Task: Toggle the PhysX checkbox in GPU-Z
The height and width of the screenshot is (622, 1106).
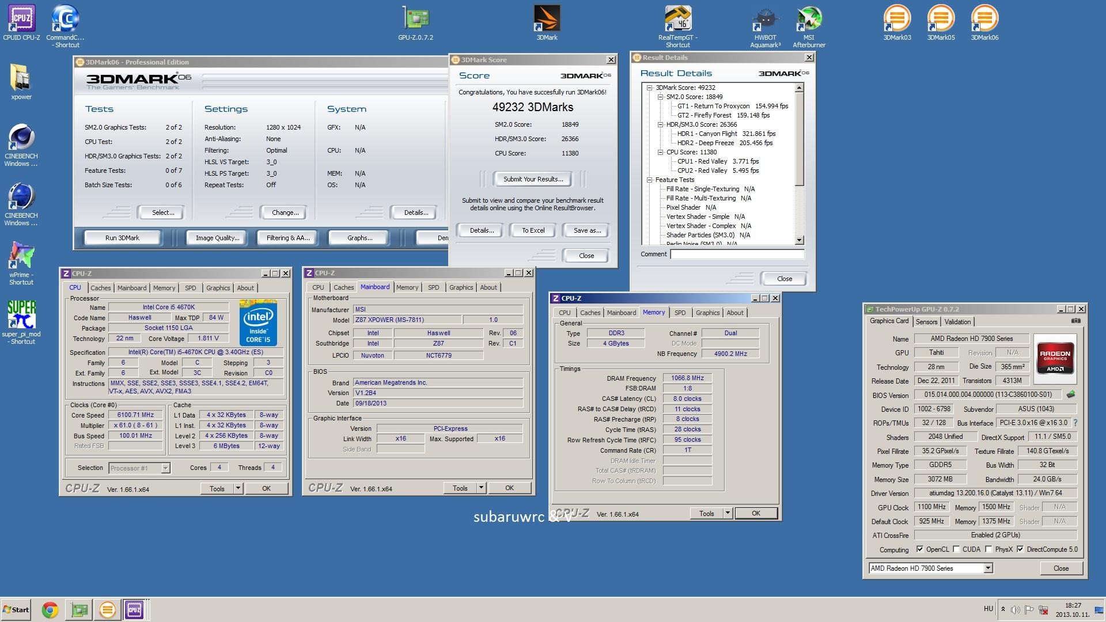Action: (988, 549)
